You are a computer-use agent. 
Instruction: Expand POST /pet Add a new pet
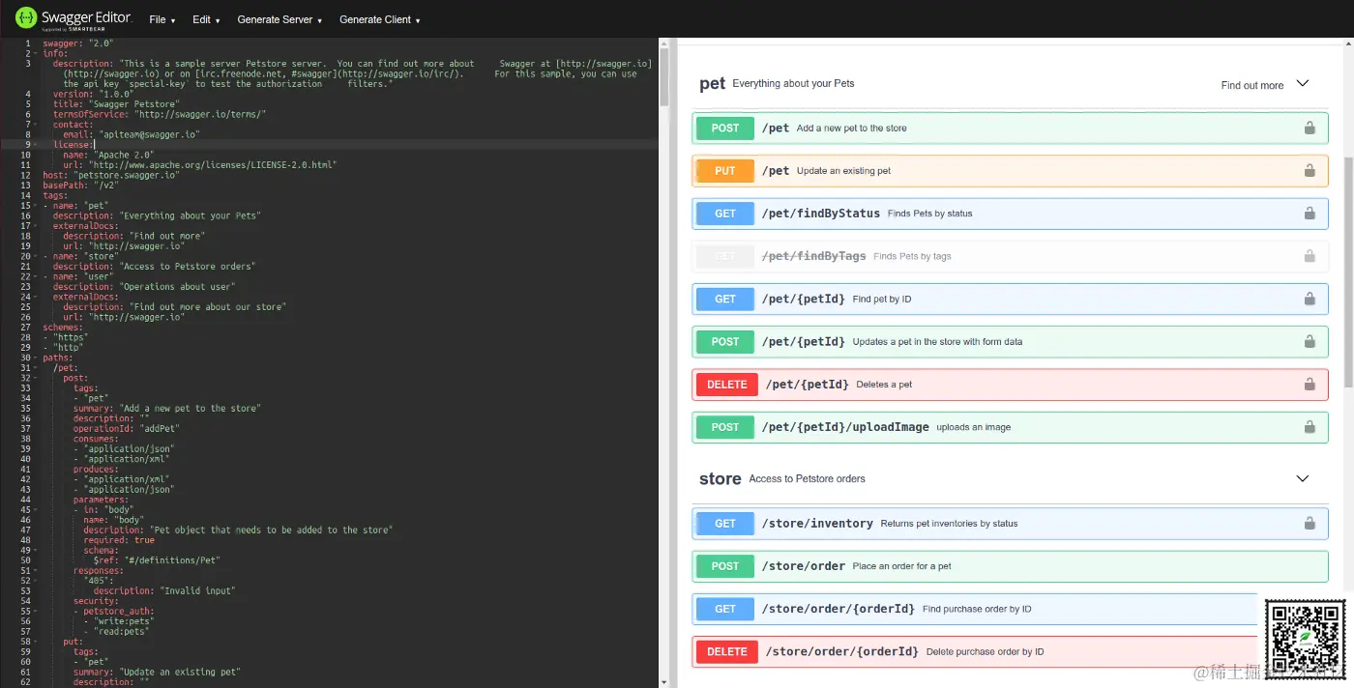point(1010,128)
